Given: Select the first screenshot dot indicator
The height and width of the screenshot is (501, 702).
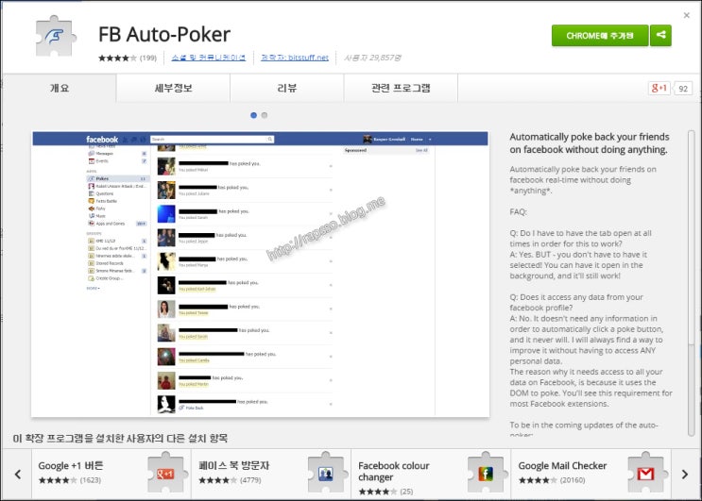Looking at the screenshot, I should tap(253, 115).
